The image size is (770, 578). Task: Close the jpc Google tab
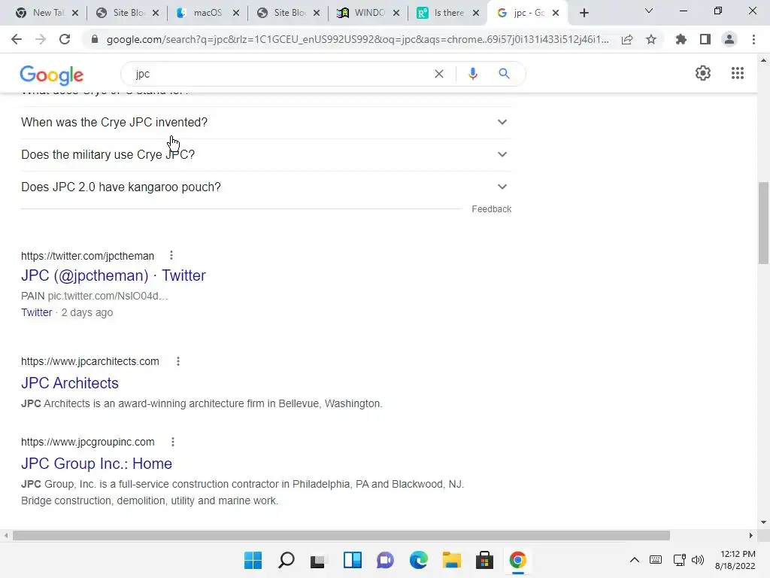coord(556,14)
